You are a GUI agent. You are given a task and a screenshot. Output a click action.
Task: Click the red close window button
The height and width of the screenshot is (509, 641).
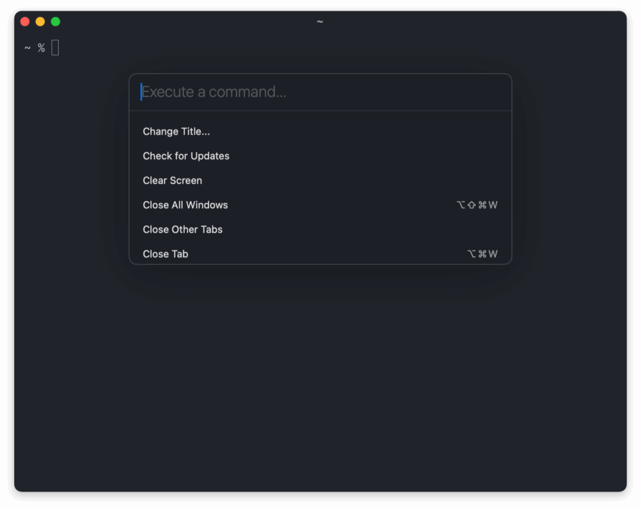[x=25, y=22]
